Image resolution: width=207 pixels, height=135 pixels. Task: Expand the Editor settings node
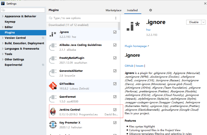pyautogui.click(x=3, y=27)
